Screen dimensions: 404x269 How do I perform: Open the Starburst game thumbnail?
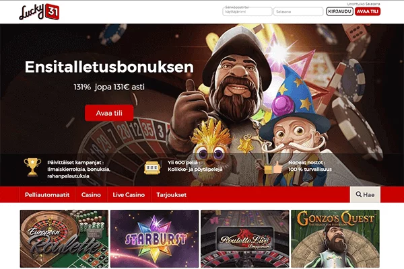pyautogui.click(x=155, y=239)
